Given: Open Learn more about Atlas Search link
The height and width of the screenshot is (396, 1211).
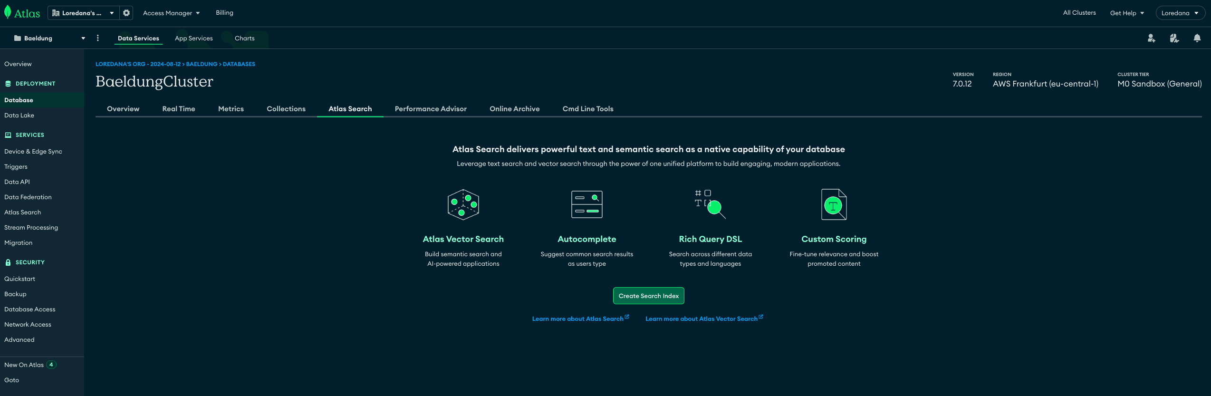Looking at the screenshot, I should point(580,319).
